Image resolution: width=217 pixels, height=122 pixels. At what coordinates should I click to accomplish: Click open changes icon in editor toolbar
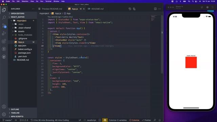click(x=134, y=9)
